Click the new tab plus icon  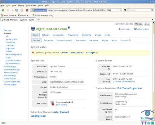(x=38, y=20)
